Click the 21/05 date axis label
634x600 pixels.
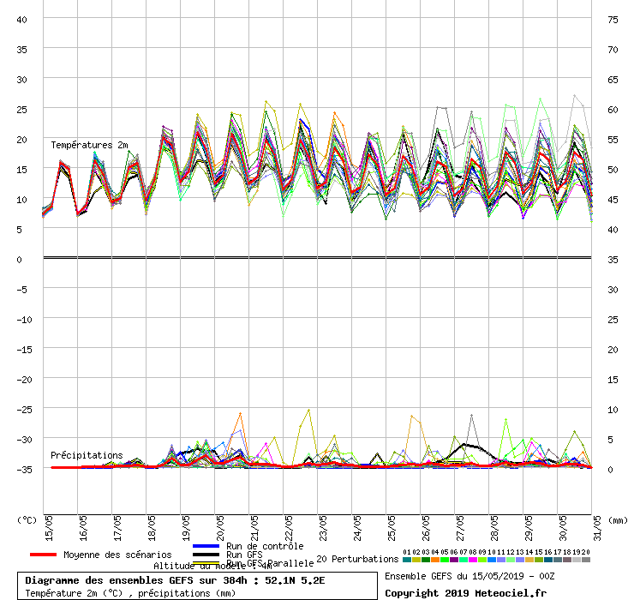254,528
